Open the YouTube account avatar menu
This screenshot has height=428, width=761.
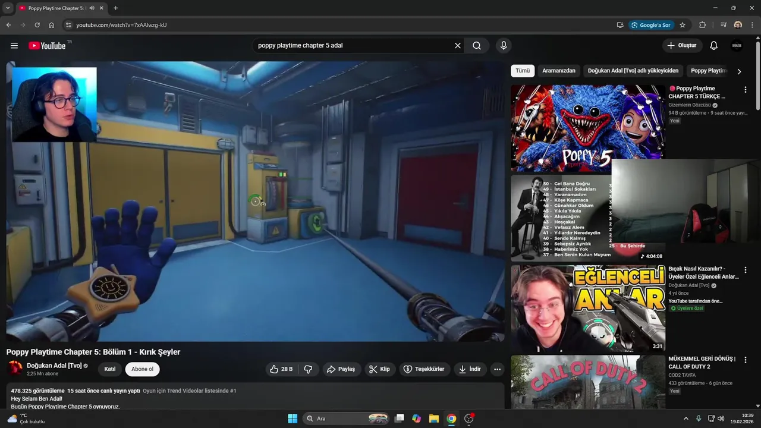click(737, 45)
